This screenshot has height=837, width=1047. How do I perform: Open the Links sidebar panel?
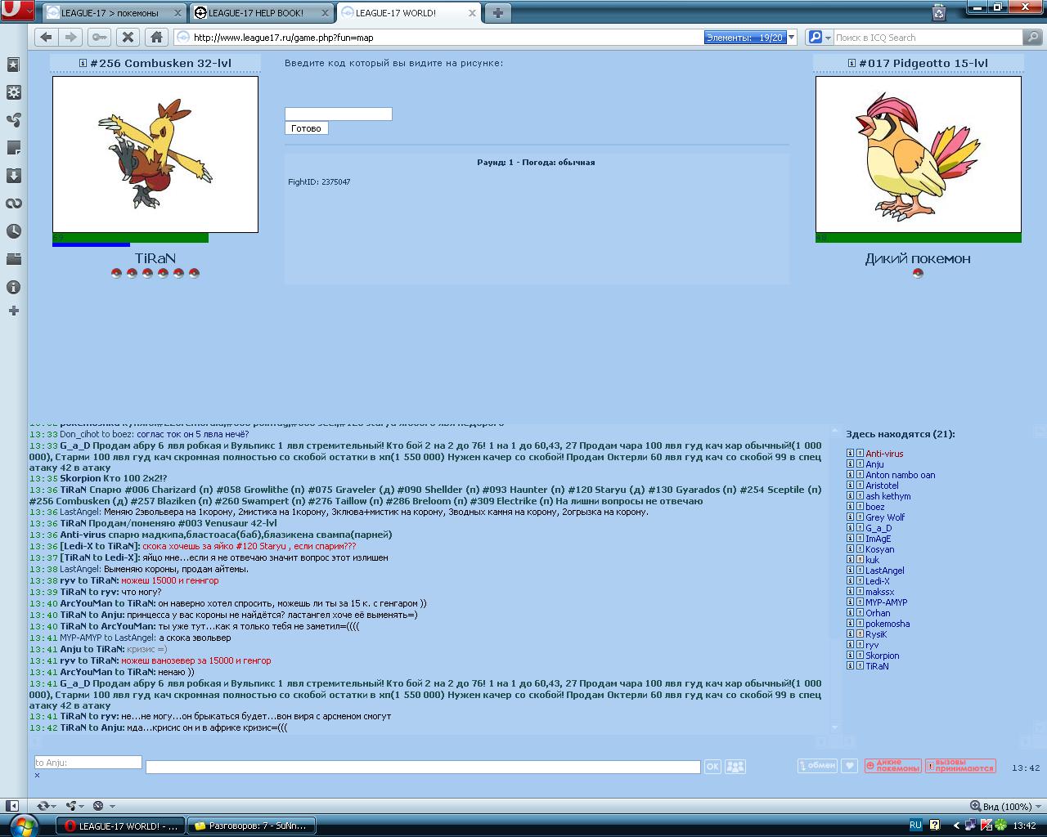click(13, 204)
